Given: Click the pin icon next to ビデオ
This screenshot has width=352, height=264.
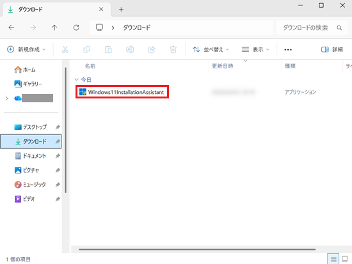Looking at the screenshot, I should pos(58,199).
